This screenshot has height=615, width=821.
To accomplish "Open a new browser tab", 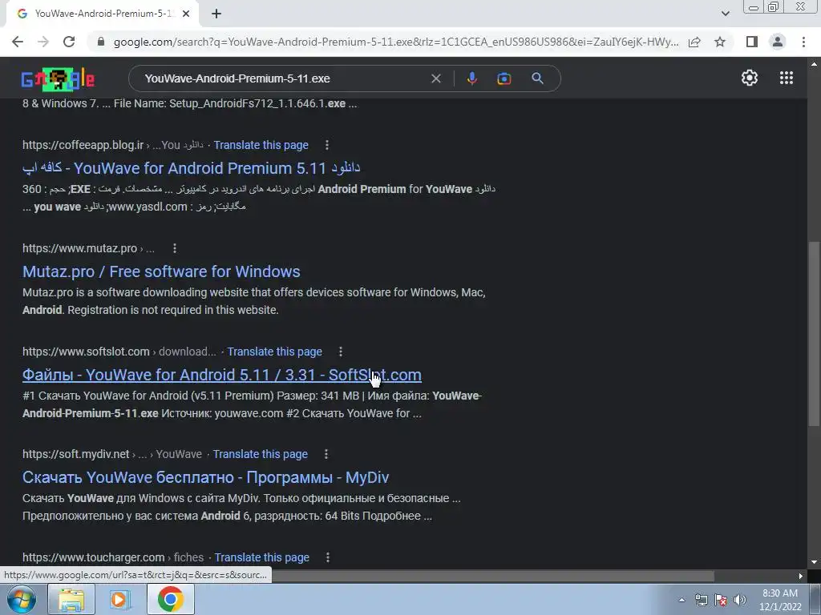I will pos(216,14).
